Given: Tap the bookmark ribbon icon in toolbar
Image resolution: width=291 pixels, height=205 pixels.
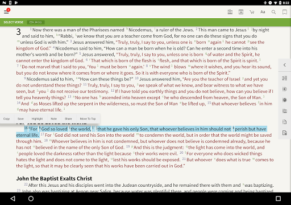Looking at the screenshot, I should (284, 12).
